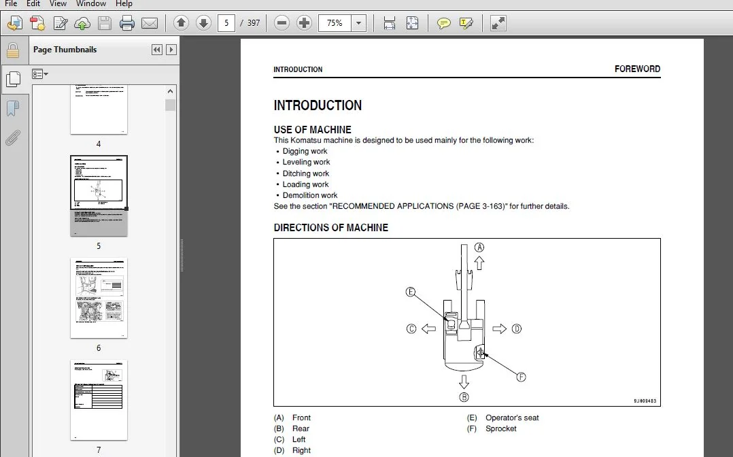Click the circled F label in diagram
The width and height of the screenshot is (733, 457).
(521, 377)
